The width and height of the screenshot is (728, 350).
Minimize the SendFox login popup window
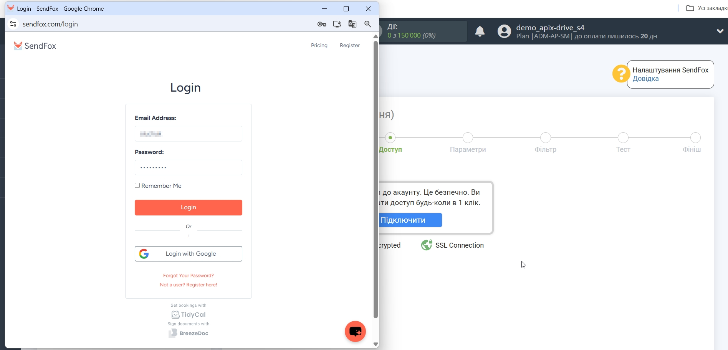point(324,9)
